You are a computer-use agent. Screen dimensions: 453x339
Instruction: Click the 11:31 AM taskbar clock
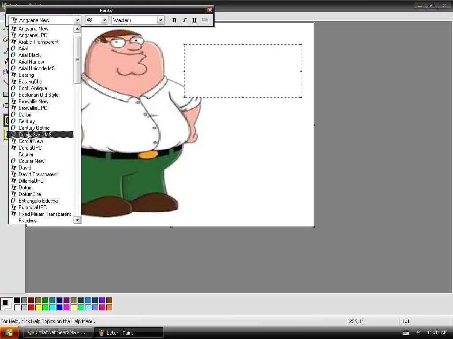(x=437, y=332)
